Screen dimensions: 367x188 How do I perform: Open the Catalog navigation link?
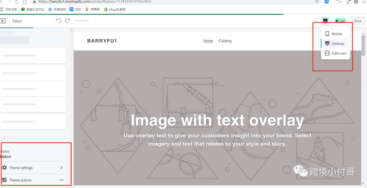point(225,41)
